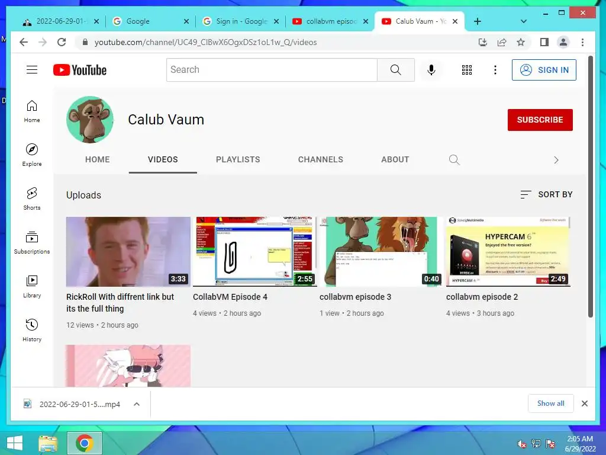
Task: Expand downloaded mp4 options arrow
Action: click(x=137, y=404)
